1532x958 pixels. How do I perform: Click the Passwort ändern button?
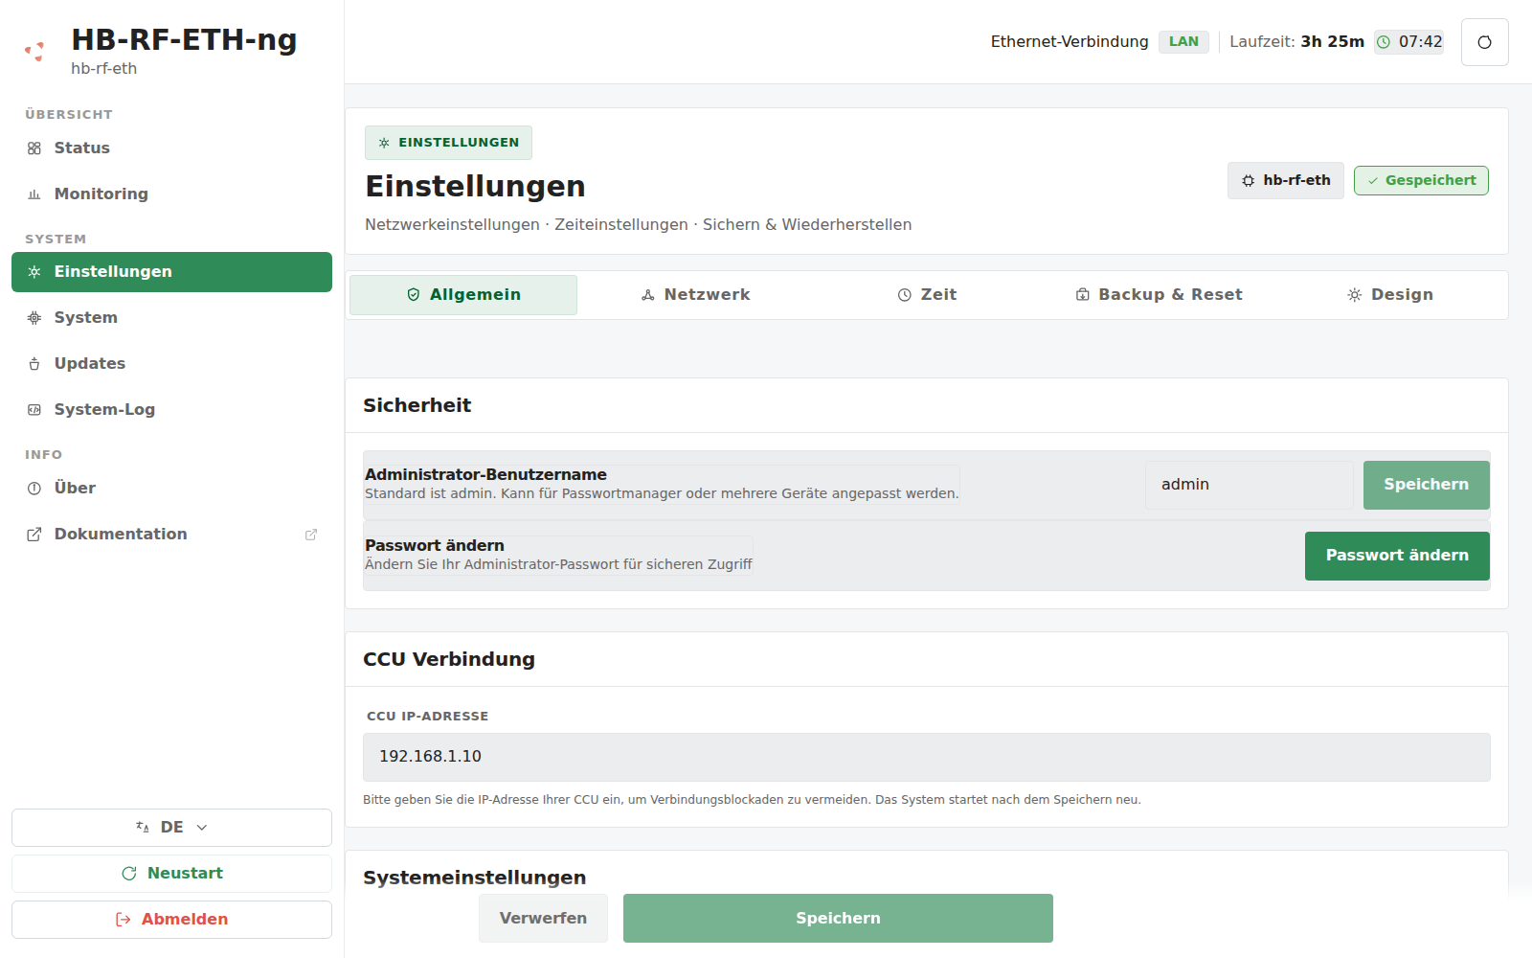click(x=1397, y=556)
